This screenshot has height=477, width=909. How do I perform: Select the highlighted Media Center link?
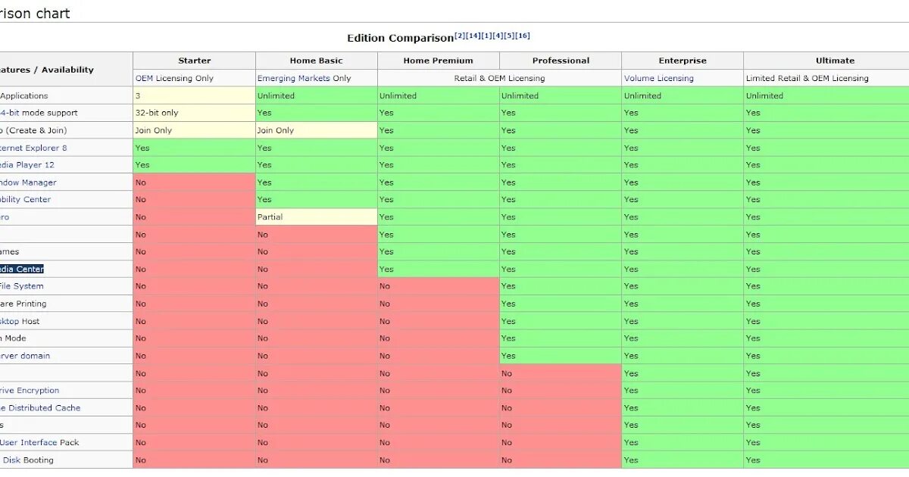[22, 269]
